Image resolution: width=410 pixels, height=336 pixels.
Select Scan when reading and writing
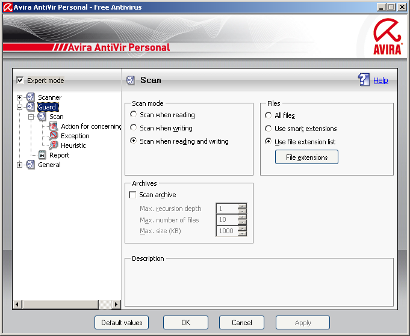pyautogui.click(x=133, y=141)
